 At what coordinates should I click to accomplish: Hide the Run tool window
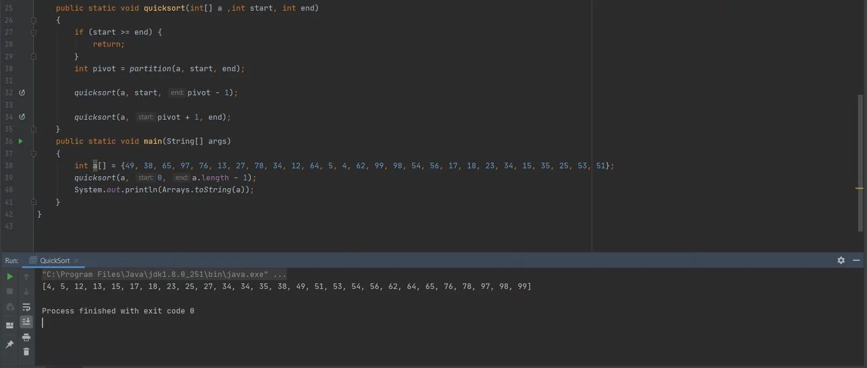[856, 260]
